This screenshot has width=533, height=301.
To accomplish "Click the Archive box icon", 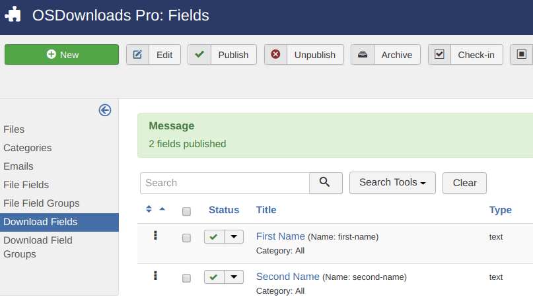I will 363,54.
